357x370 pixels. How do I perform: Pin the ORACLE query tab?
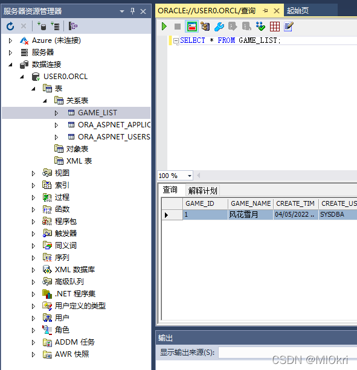point(265,11)
